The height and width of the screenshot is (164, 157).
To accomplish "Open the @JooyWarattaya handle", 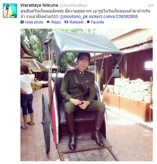I will 73,5.
